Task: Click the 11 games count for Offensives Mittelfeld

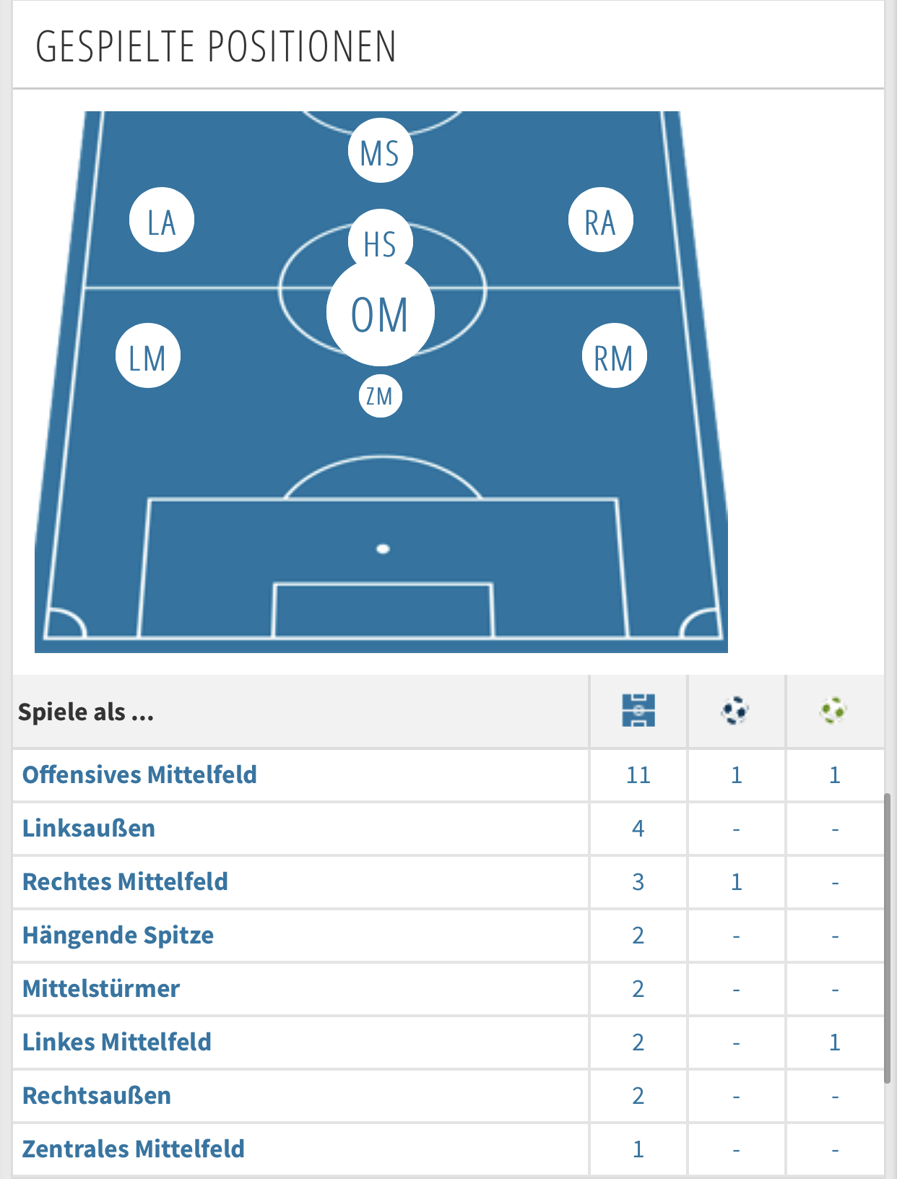Action: 638,775
